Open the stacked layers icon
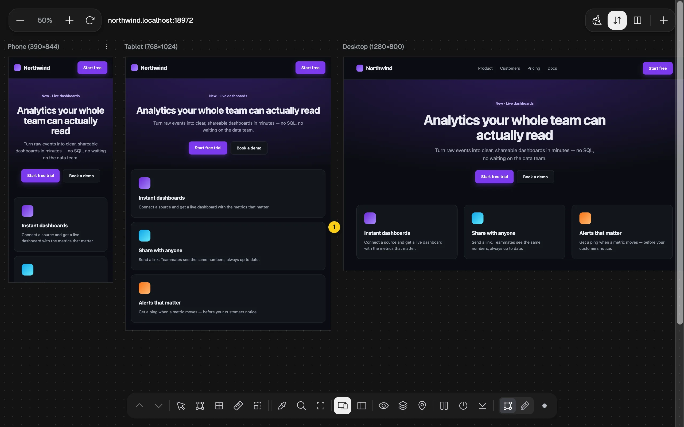The image size is (684, 427). tap(403, 406)
